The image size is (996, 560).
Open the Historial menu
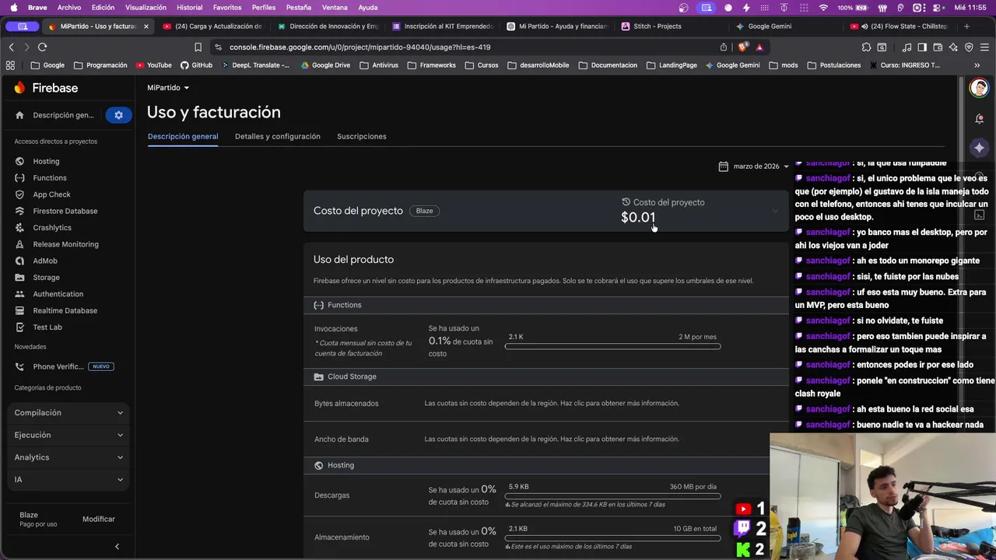tap(189, 7)
